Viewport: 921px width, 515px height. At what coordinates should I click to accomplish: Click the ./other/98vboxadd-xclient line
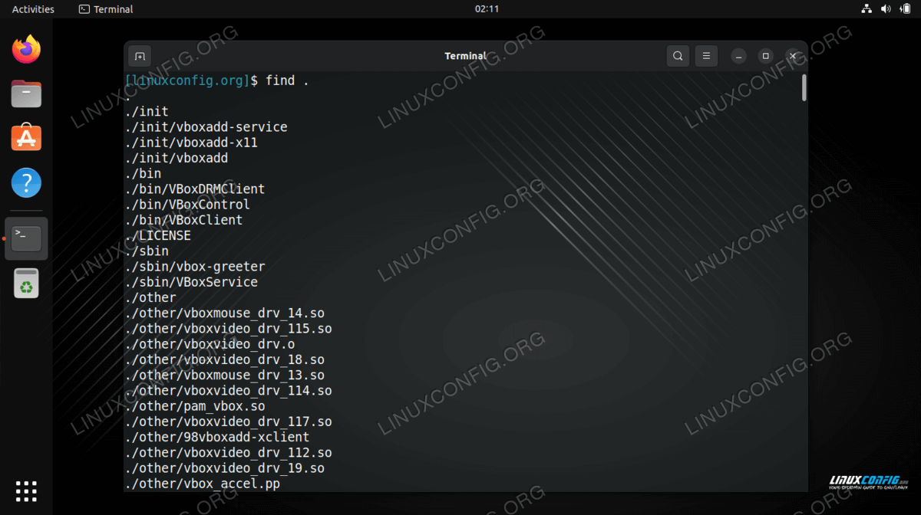tap(217, 438)
